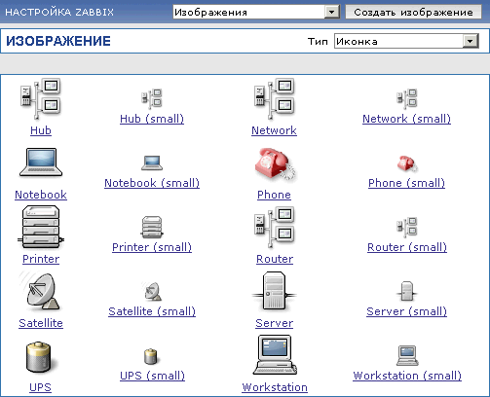Follow the Satellite link
490x397 pixels.
tap(41, 323)
